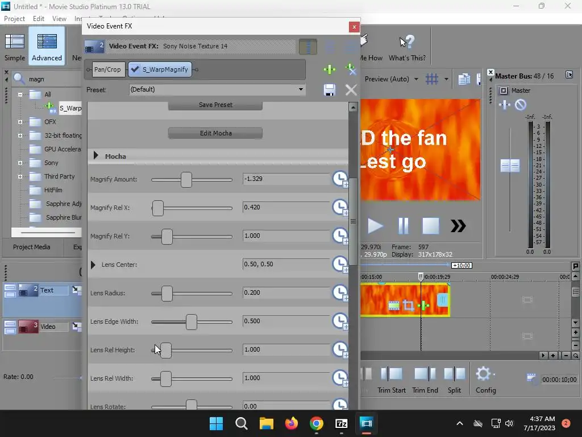
Task: Switch to Advanced editing mode
Action: [x=47, y=47]
